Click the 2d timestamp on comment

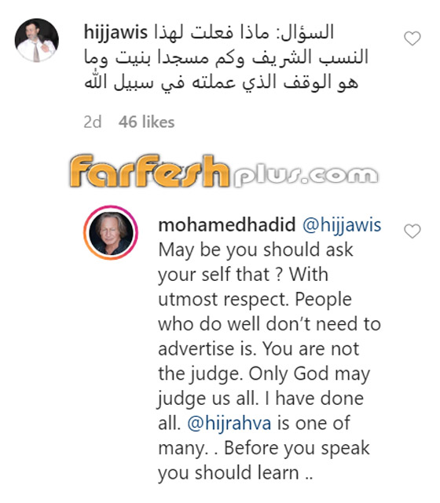(93, 122)
